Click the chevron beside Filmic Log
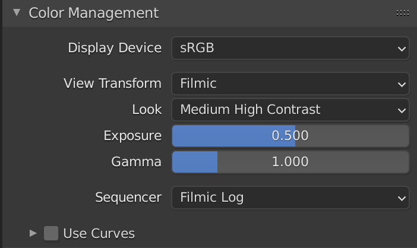 pyautogui.click(x=402, y=198)
